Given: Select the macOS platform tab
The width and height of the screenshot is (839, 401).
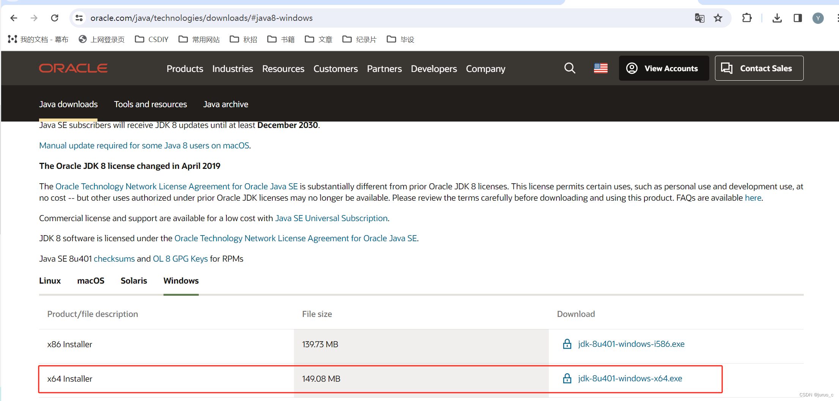Looking at the screenshot, I should click(91, 281).
